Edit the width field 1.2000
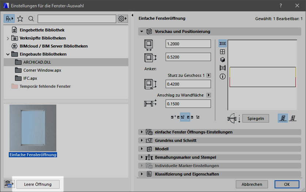This screenshot has height=192, width=306. (x=188, y=44)
